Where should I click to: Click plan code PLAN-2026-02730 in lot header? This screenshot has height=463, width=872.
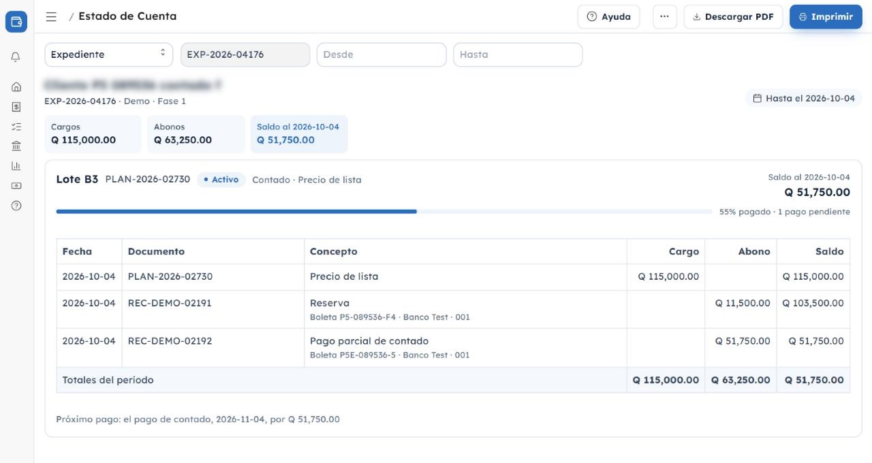click(148, 180)
